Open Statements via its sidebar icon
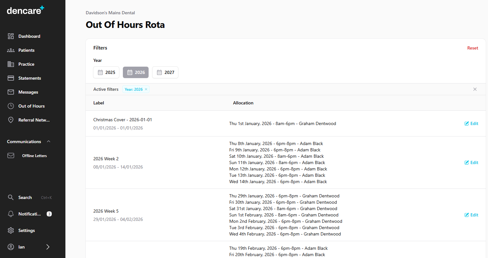 (10, 78)
